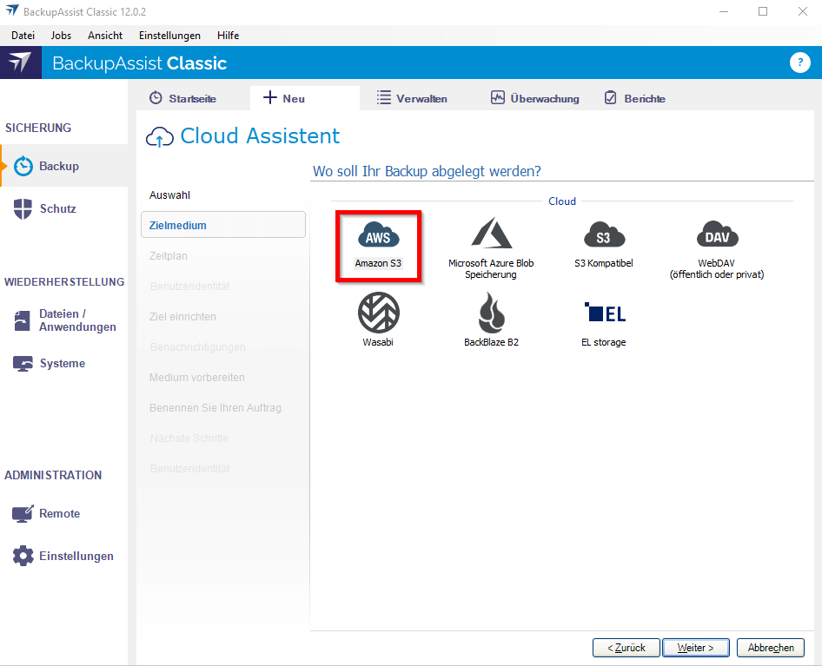Open Systeme recovery section
822x666 pixels.
coord(62,363)
